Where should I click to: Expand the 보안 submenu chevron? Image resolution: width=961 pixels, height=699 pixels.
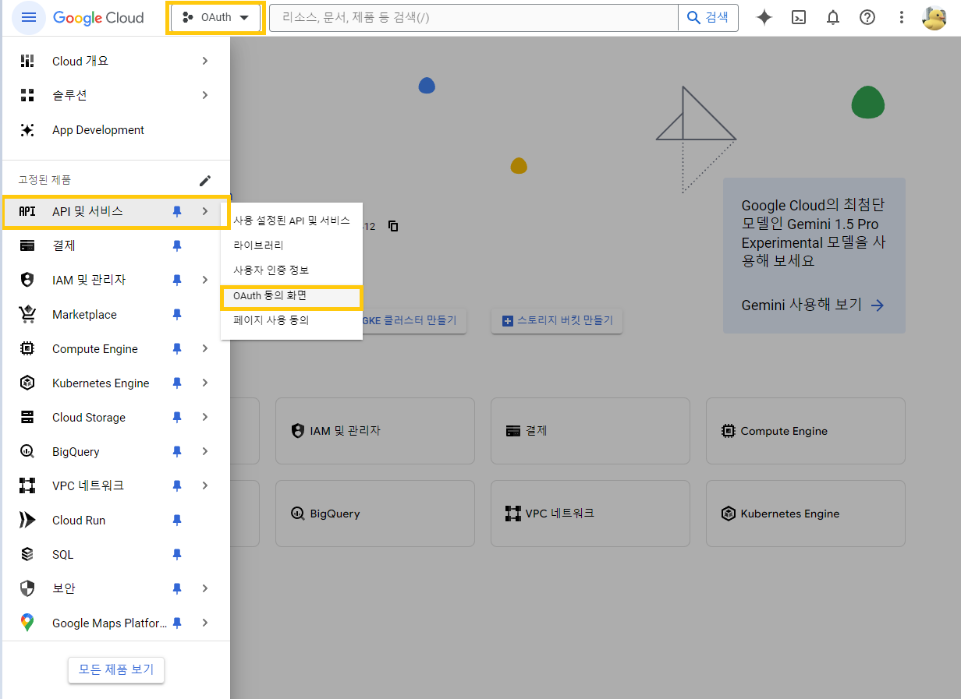pyautogui.click(x=205, y=588)
